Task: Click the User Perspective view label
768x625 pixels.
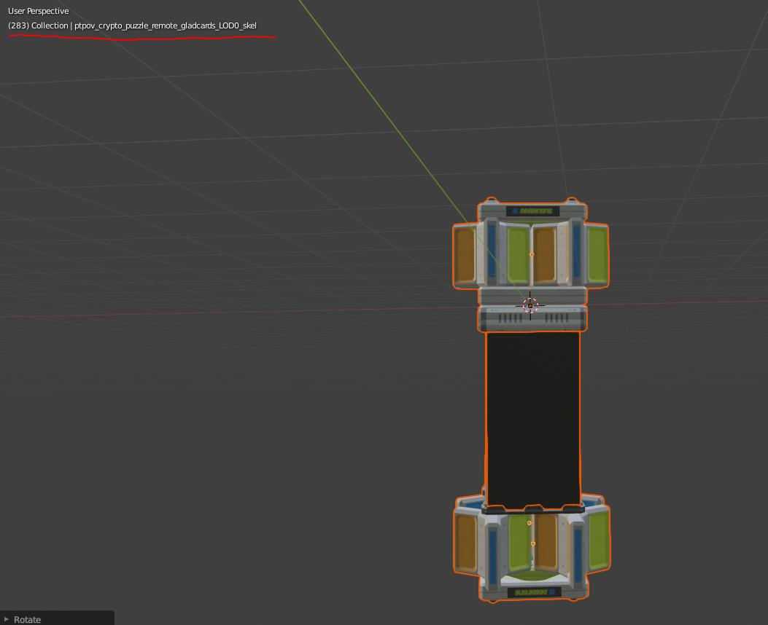Action: (39, 11)
